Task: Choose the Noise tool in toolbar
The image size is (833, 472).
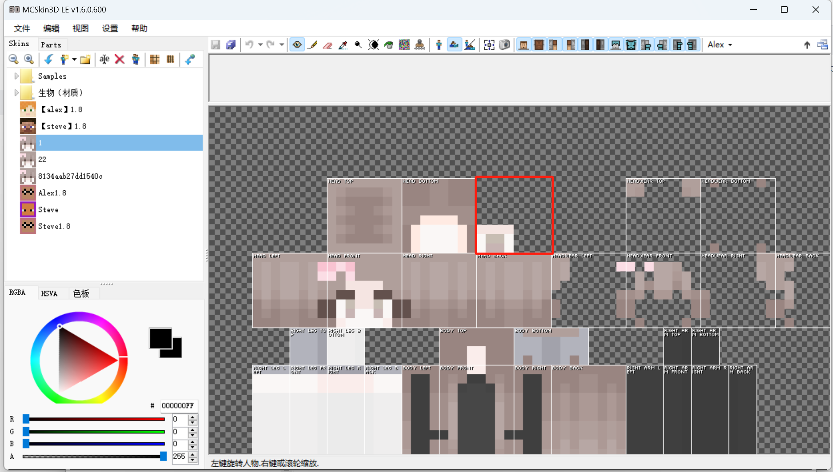Action: pyautogui.click(x=404, y=45)
